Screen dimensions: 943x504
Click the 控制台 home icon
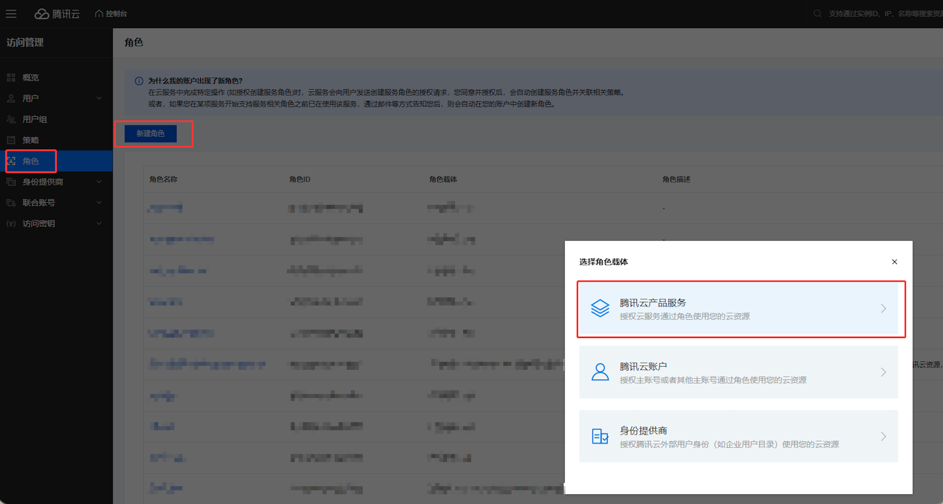coord(99,14)
